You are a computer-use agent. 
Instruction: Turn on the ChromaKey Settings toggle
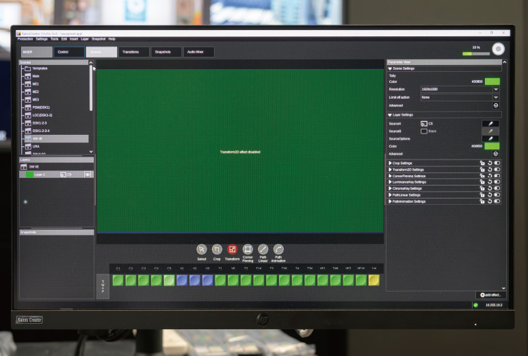pos(497,188)
